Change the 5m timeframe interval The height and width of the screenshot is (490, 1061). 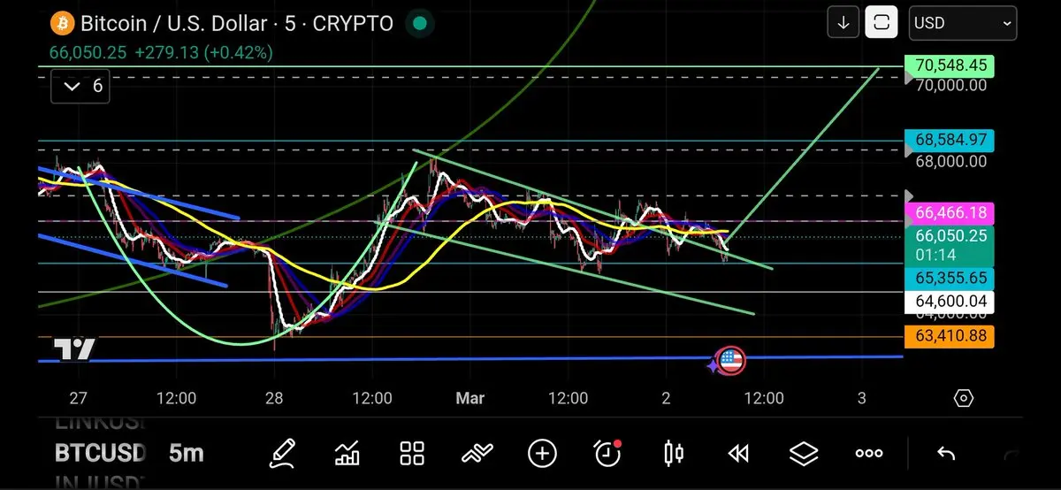(187, 454)
